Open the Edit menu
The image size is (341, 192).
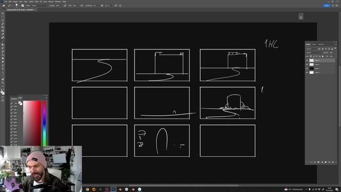click(10, 2)
